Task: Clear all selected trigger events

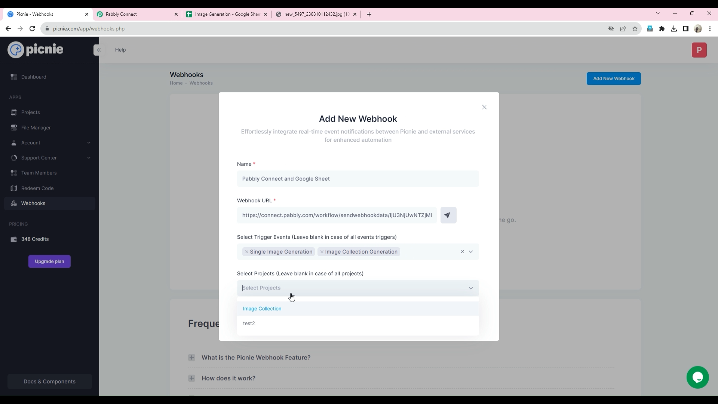Action: [x=462, y=252]
